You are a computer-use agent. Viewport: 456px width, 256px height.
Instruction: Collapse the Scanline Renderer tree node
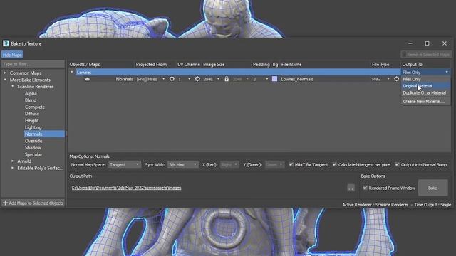tap(13, 87)
